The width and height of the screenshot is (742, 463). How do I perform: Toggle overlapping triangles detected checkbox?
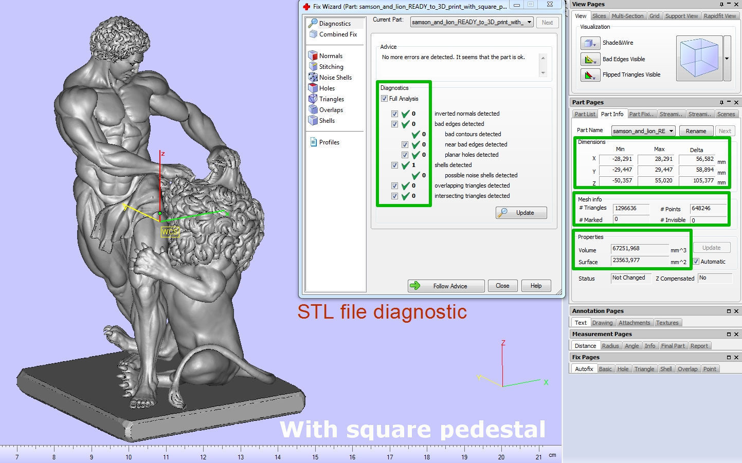tap(394, 186)
